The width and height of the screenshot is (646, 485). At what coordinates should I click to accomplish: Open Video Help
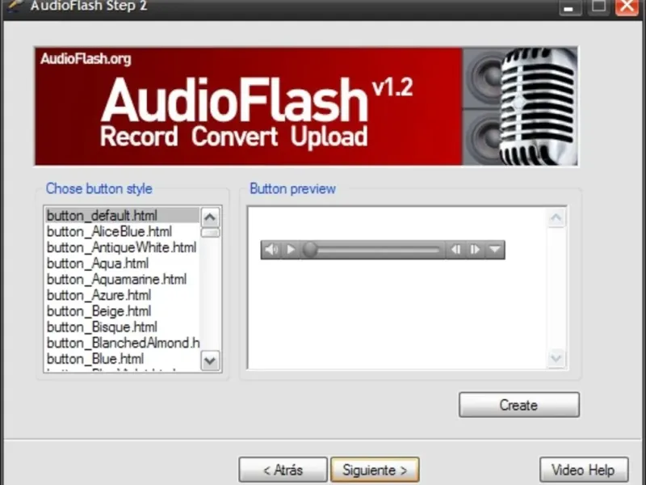click(x=584, y=470)
